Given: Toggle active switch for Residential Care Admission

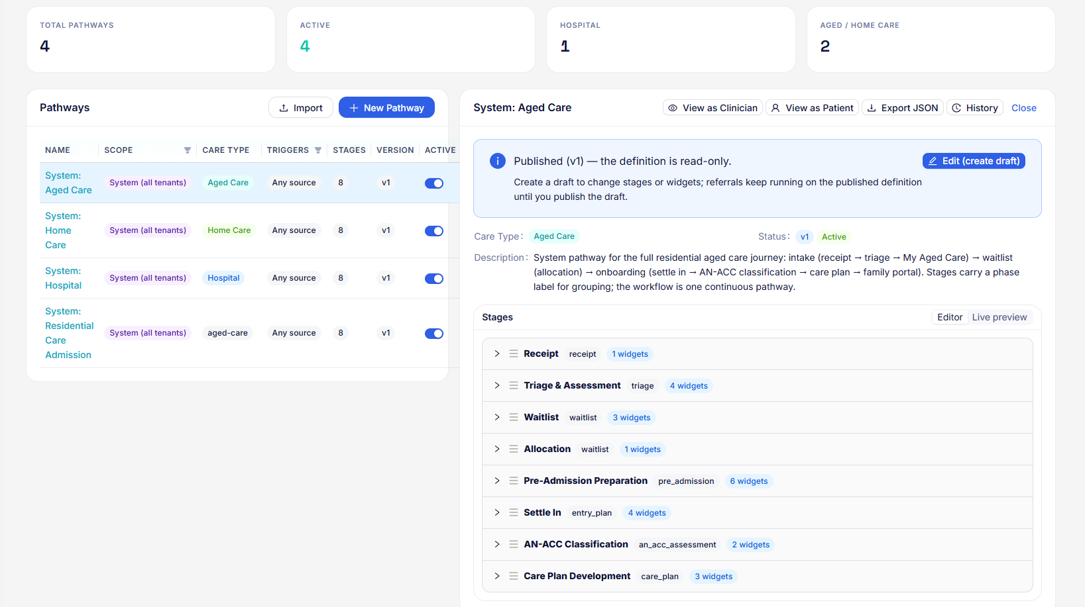Looking at the screenshot, I should coord(434,334).
